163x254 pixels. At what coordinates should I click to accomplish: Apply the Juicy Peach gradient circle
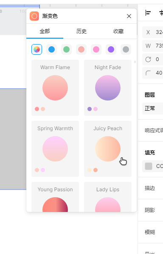pos(108,149)
